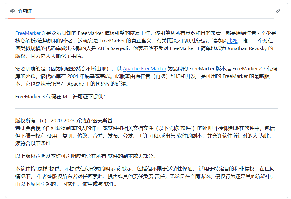Click the name 'Jonathan Revusky'
291x199 pixels.
tap(247, 48)
